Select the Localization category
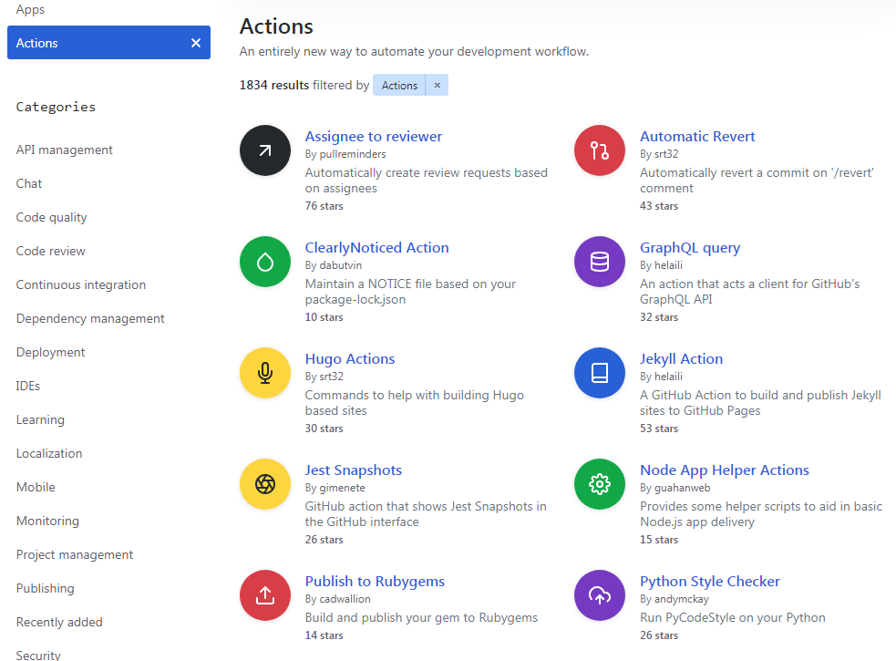The height and width of the screenshot is (661, 896). point(49,453)
